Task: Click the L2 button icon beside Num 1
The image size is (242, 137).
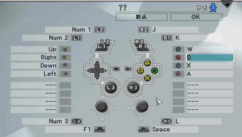Action: (100, 30)
